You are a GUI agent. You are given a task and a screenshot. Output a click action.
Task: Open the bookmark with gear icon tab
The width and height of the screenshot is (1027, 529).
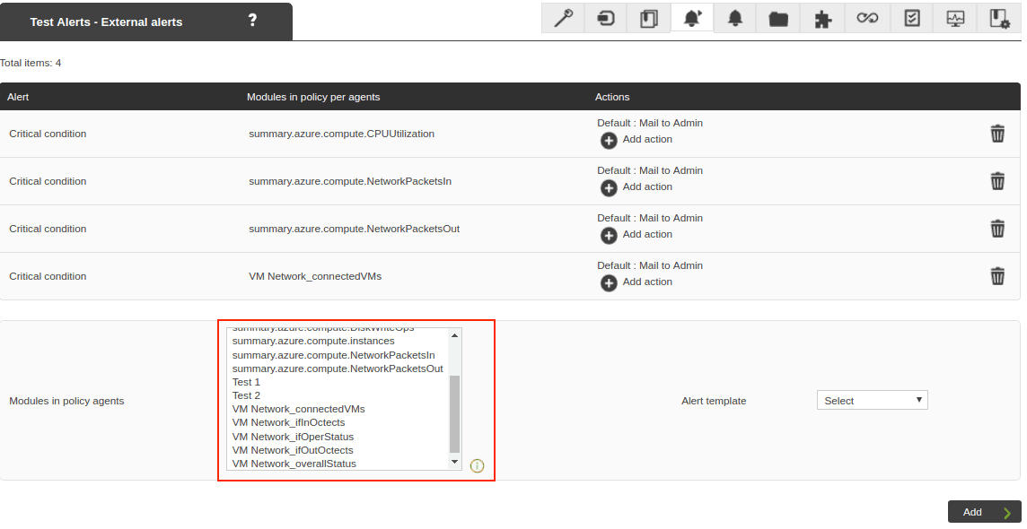pyautogui.click(x=999, y=18)
